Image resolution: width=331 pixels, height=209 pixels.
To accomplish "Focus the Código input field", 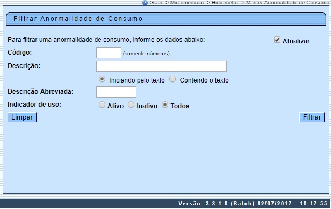I will coord(109,53).
